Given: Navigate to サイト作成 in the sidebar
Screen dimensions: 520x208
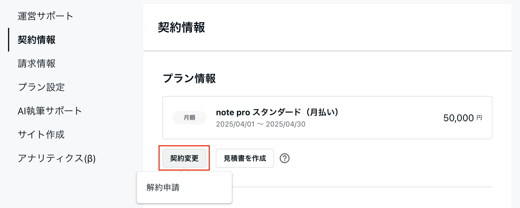Looking at the screenshot, I should (x=41, y=135).
